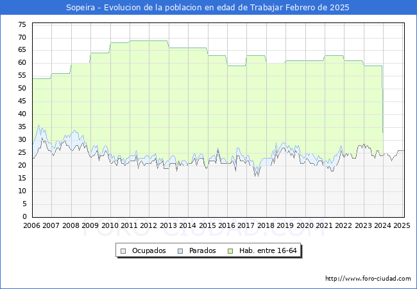Click the 55 y-axis value
The width and height of the screenshot is (417, 289).
[22, 75]
